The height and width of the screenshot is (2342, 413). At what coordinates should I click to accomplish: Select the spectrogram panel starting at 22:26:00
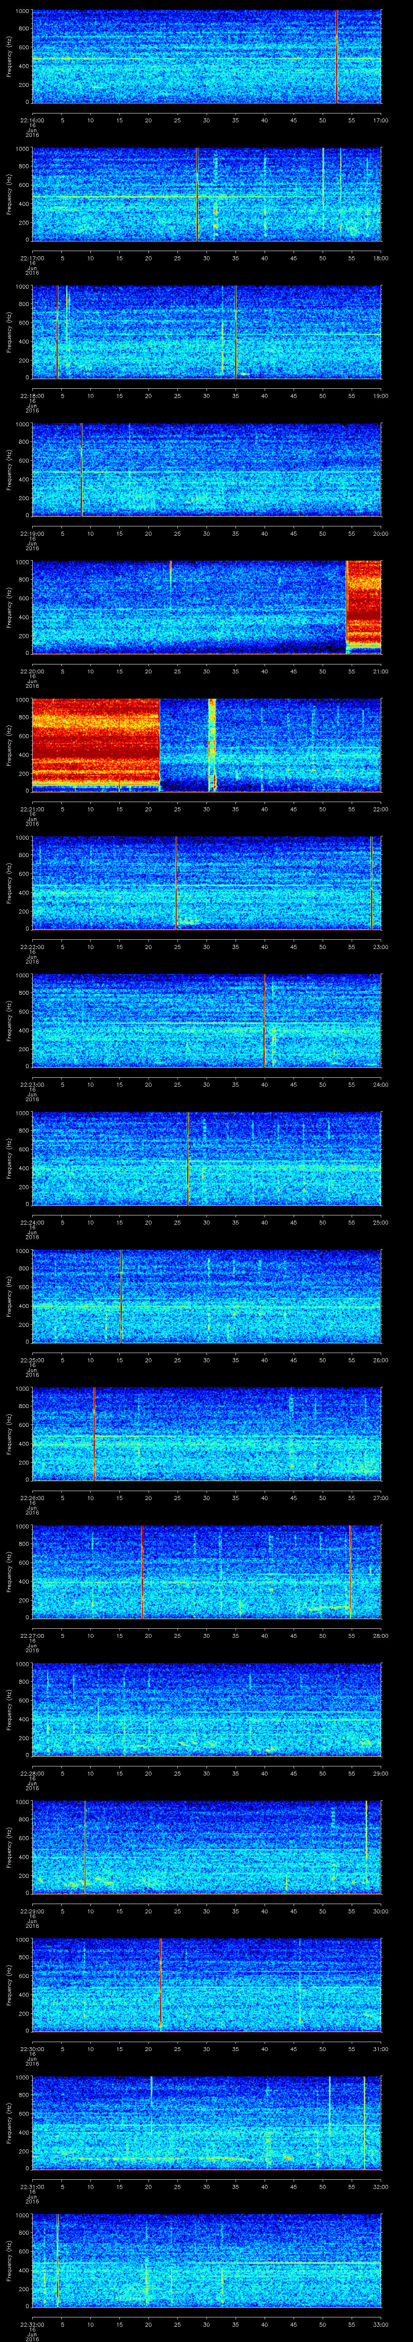pyautogui.click(x=206, y=1434)
